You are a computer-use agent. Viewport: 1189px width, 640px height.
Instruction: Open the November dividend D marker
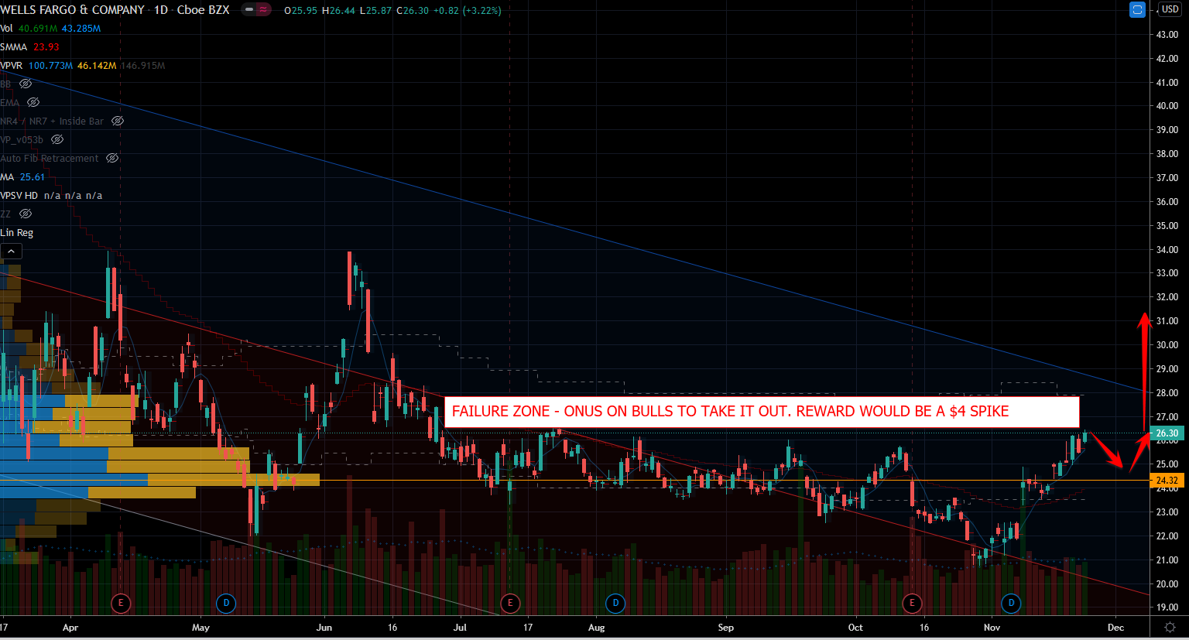coord(1011,603)
